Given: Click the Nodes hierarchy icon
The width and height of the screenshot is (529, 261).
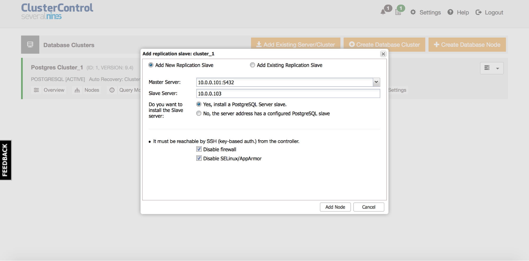Looking at the screenshot, I should coord(77,90).
